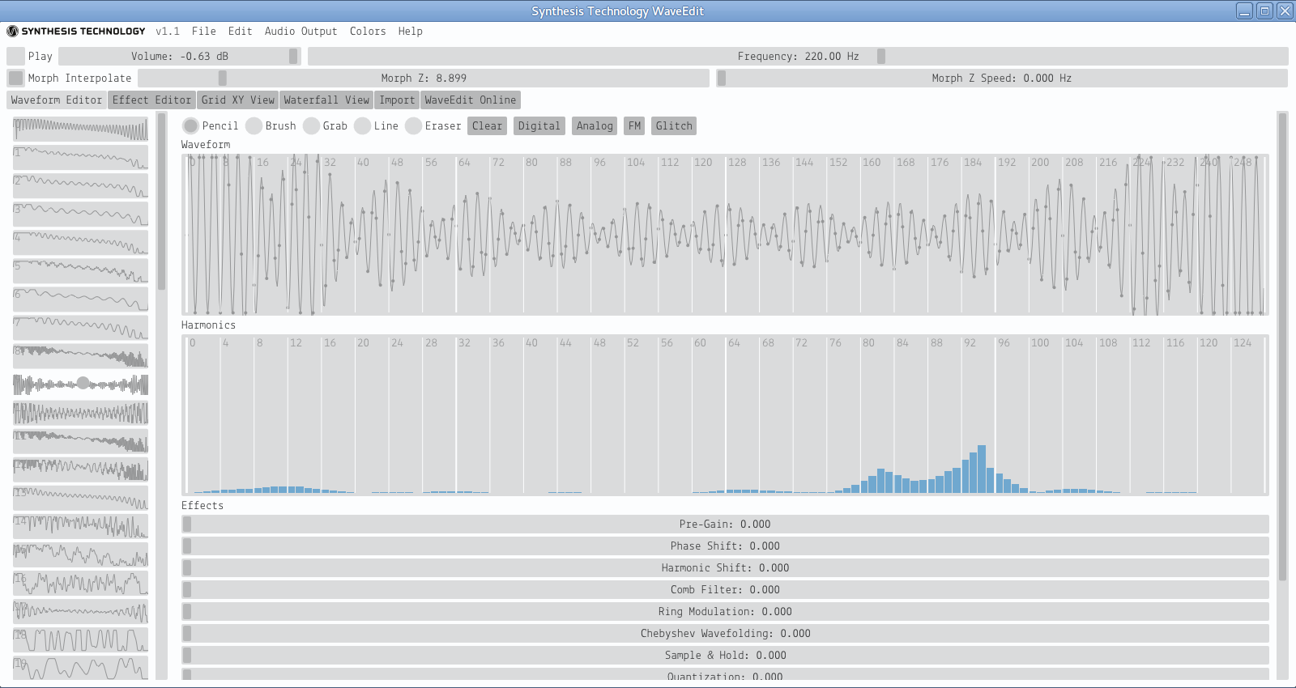Image resolution: width=1296 pixels, height=688 pixels.
Task: Select the Grab tool
Action: pos(311,125)
